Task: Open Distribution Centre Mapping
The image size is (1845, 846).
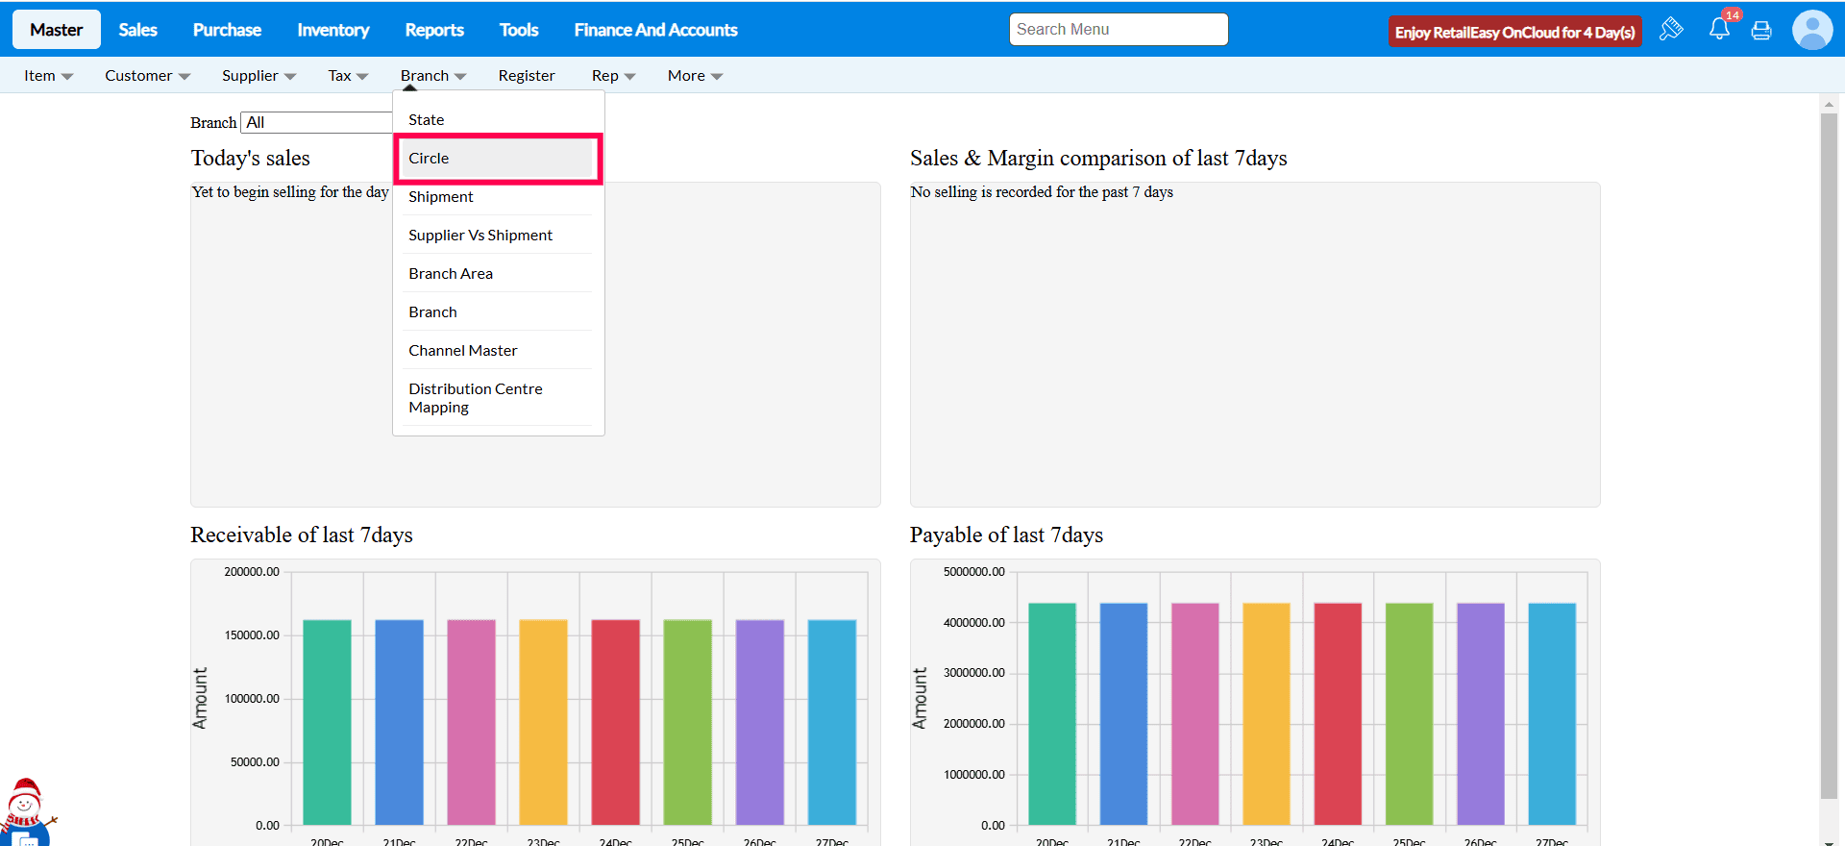Action: [476, 397]
